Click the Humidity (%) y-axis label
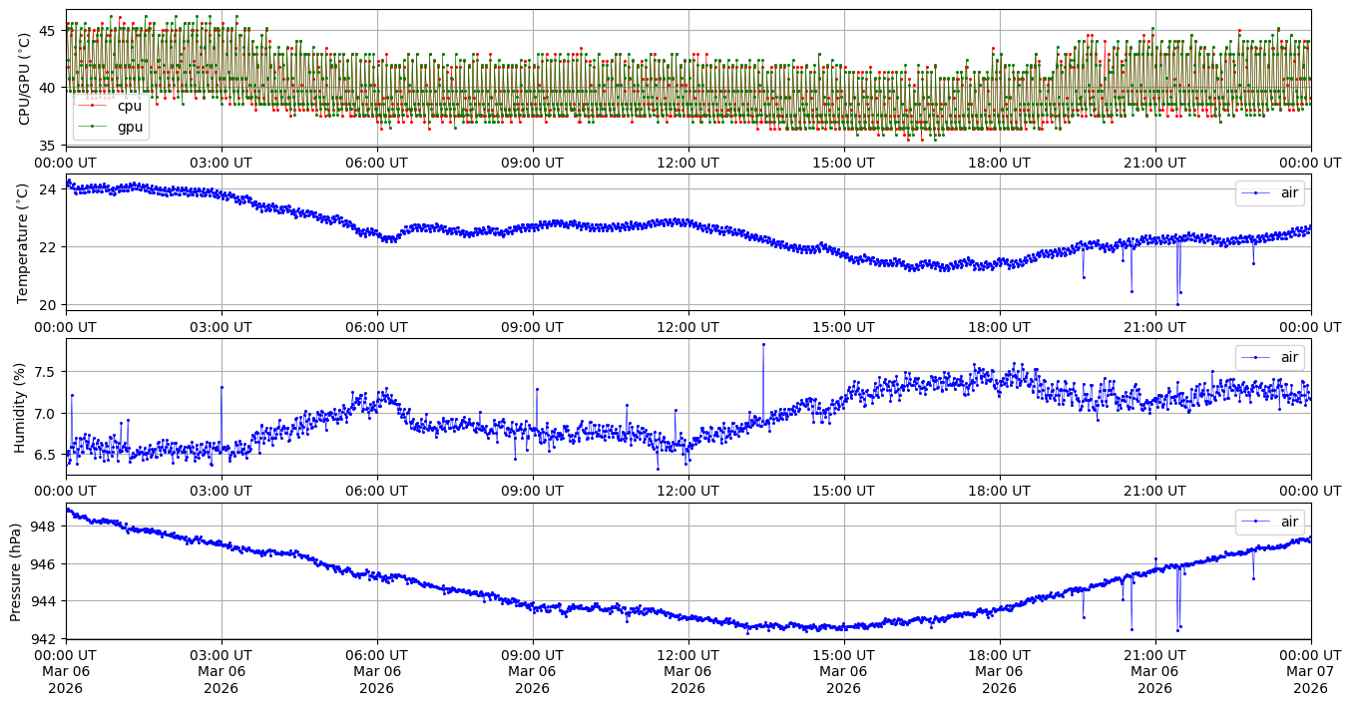1351x705 pixels. click(x=19, y=407)
